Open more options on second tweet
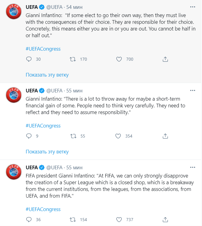 tap(193, 91)
